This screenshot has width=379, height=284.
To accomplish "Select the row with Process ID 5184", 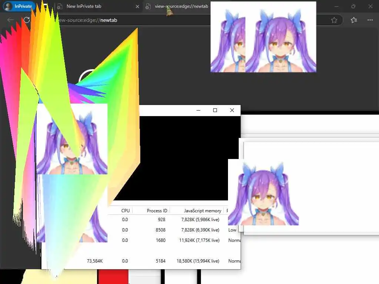I will tap(141, 261).
